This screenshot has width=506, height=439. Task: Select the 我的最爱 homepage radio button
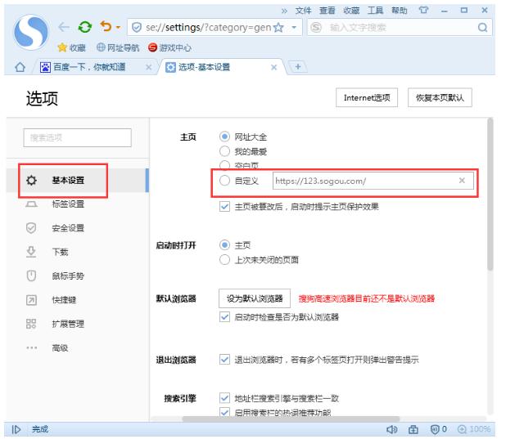click(224, 151)
